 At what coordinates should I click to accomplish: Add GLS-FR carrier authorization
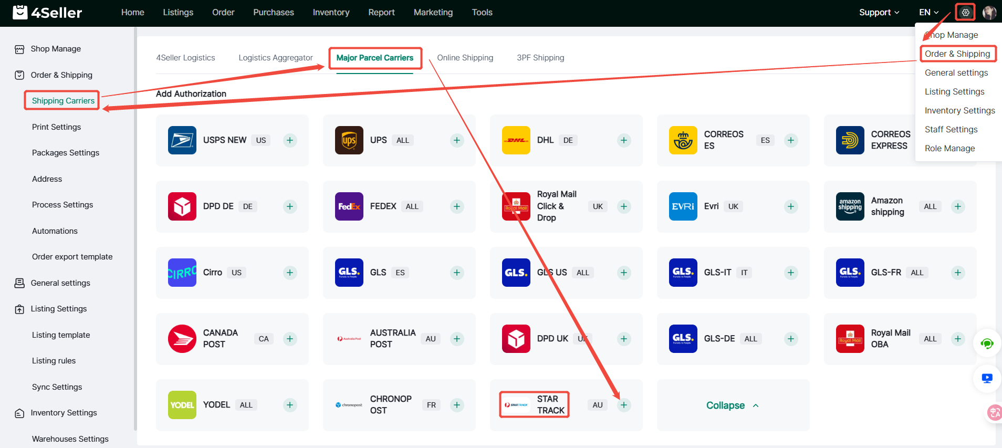point(958,273)
